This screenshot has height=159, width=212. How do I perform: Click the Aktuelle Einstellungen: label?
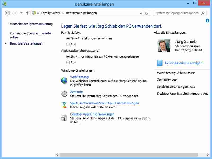tap(170, 33)
